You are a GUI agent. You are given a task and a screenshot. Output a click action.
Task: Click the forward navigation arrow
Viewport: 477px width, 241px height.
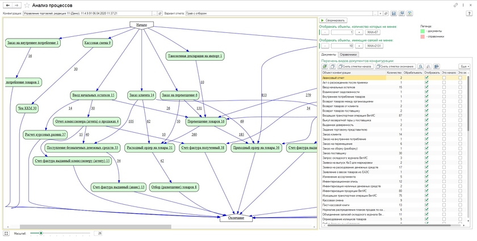[x=15, y=5]
